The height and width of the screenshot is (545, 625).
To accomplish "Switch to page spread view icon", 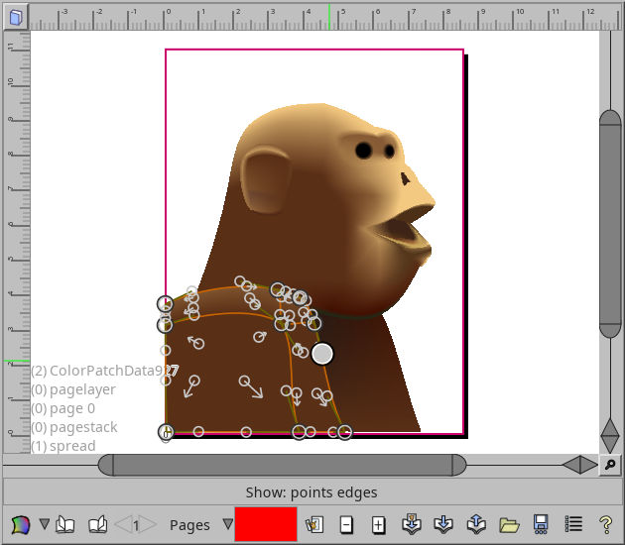I will [97, 525].
